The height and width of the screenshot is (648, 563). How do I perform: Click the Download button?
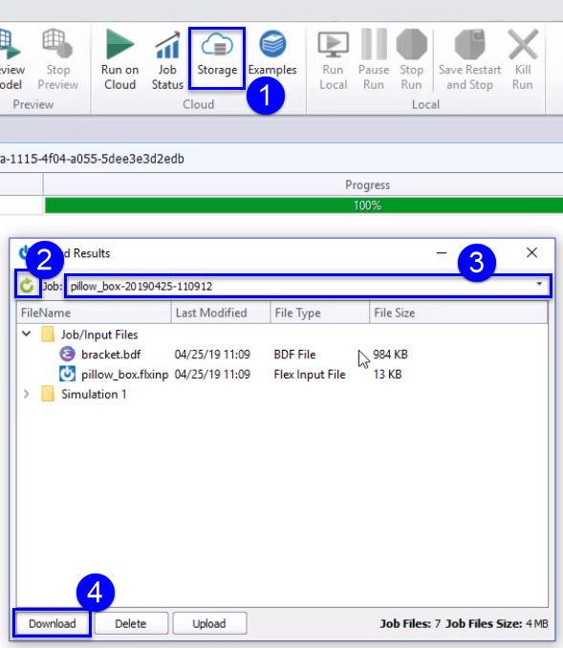(52, 623)
